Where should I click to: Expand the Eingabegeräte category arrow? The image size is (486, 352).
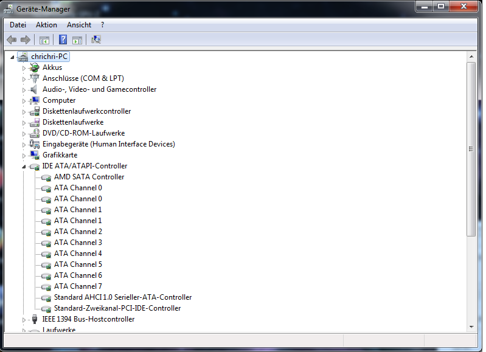(24, 145)
